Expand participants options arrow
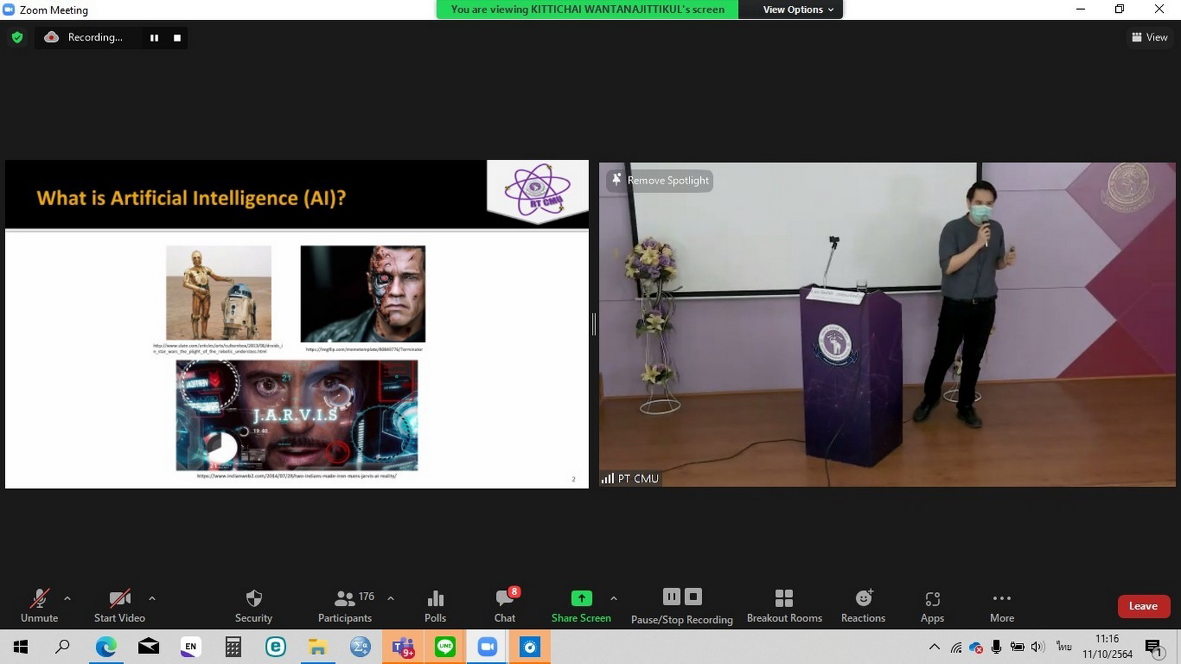This screenshot has width=1181, height=664. [391, 598]
